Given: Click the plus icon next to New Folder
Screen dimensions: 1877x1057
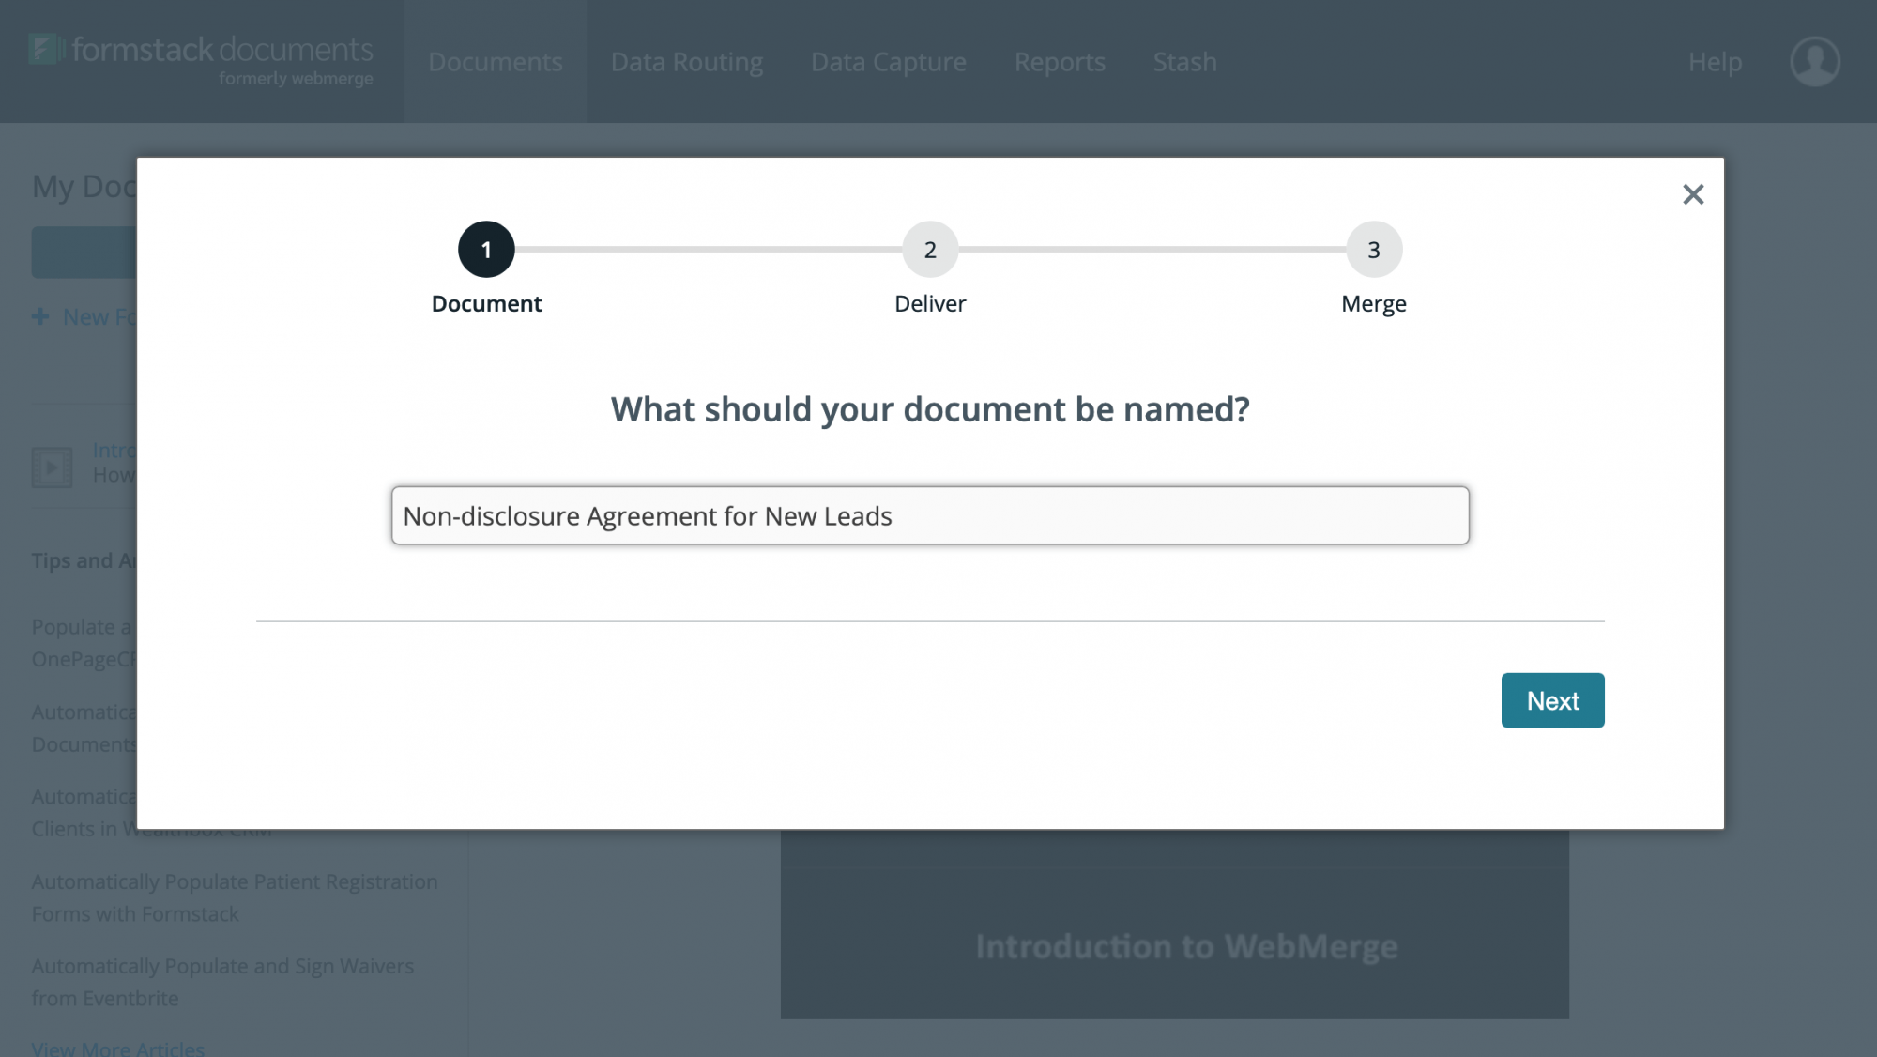Looking at the screenshot, I should pyautogui.click(x=41, y=316).
